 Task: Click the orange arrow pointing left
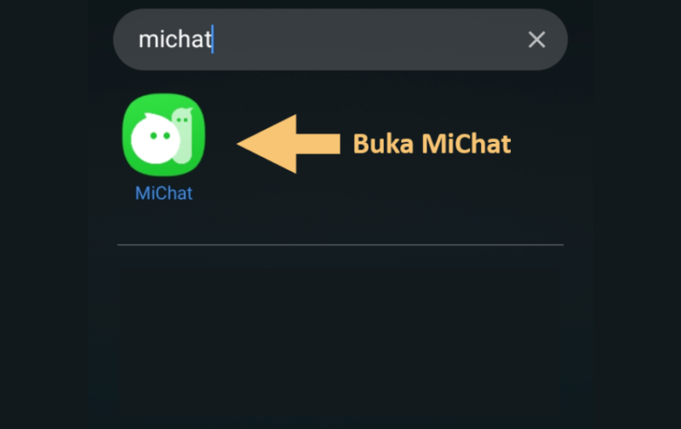(x=288, y=144)
